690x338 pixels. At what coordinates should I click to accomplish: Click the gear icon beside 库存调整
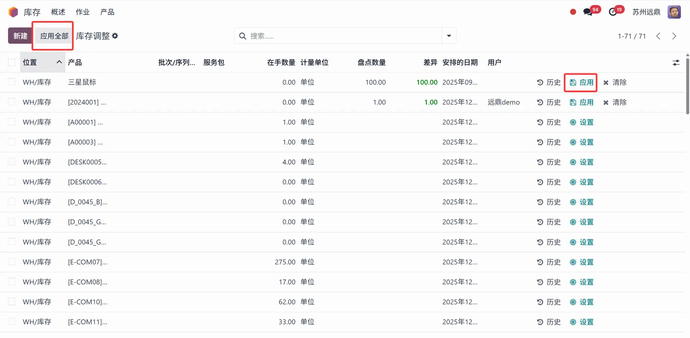point(115,36)
